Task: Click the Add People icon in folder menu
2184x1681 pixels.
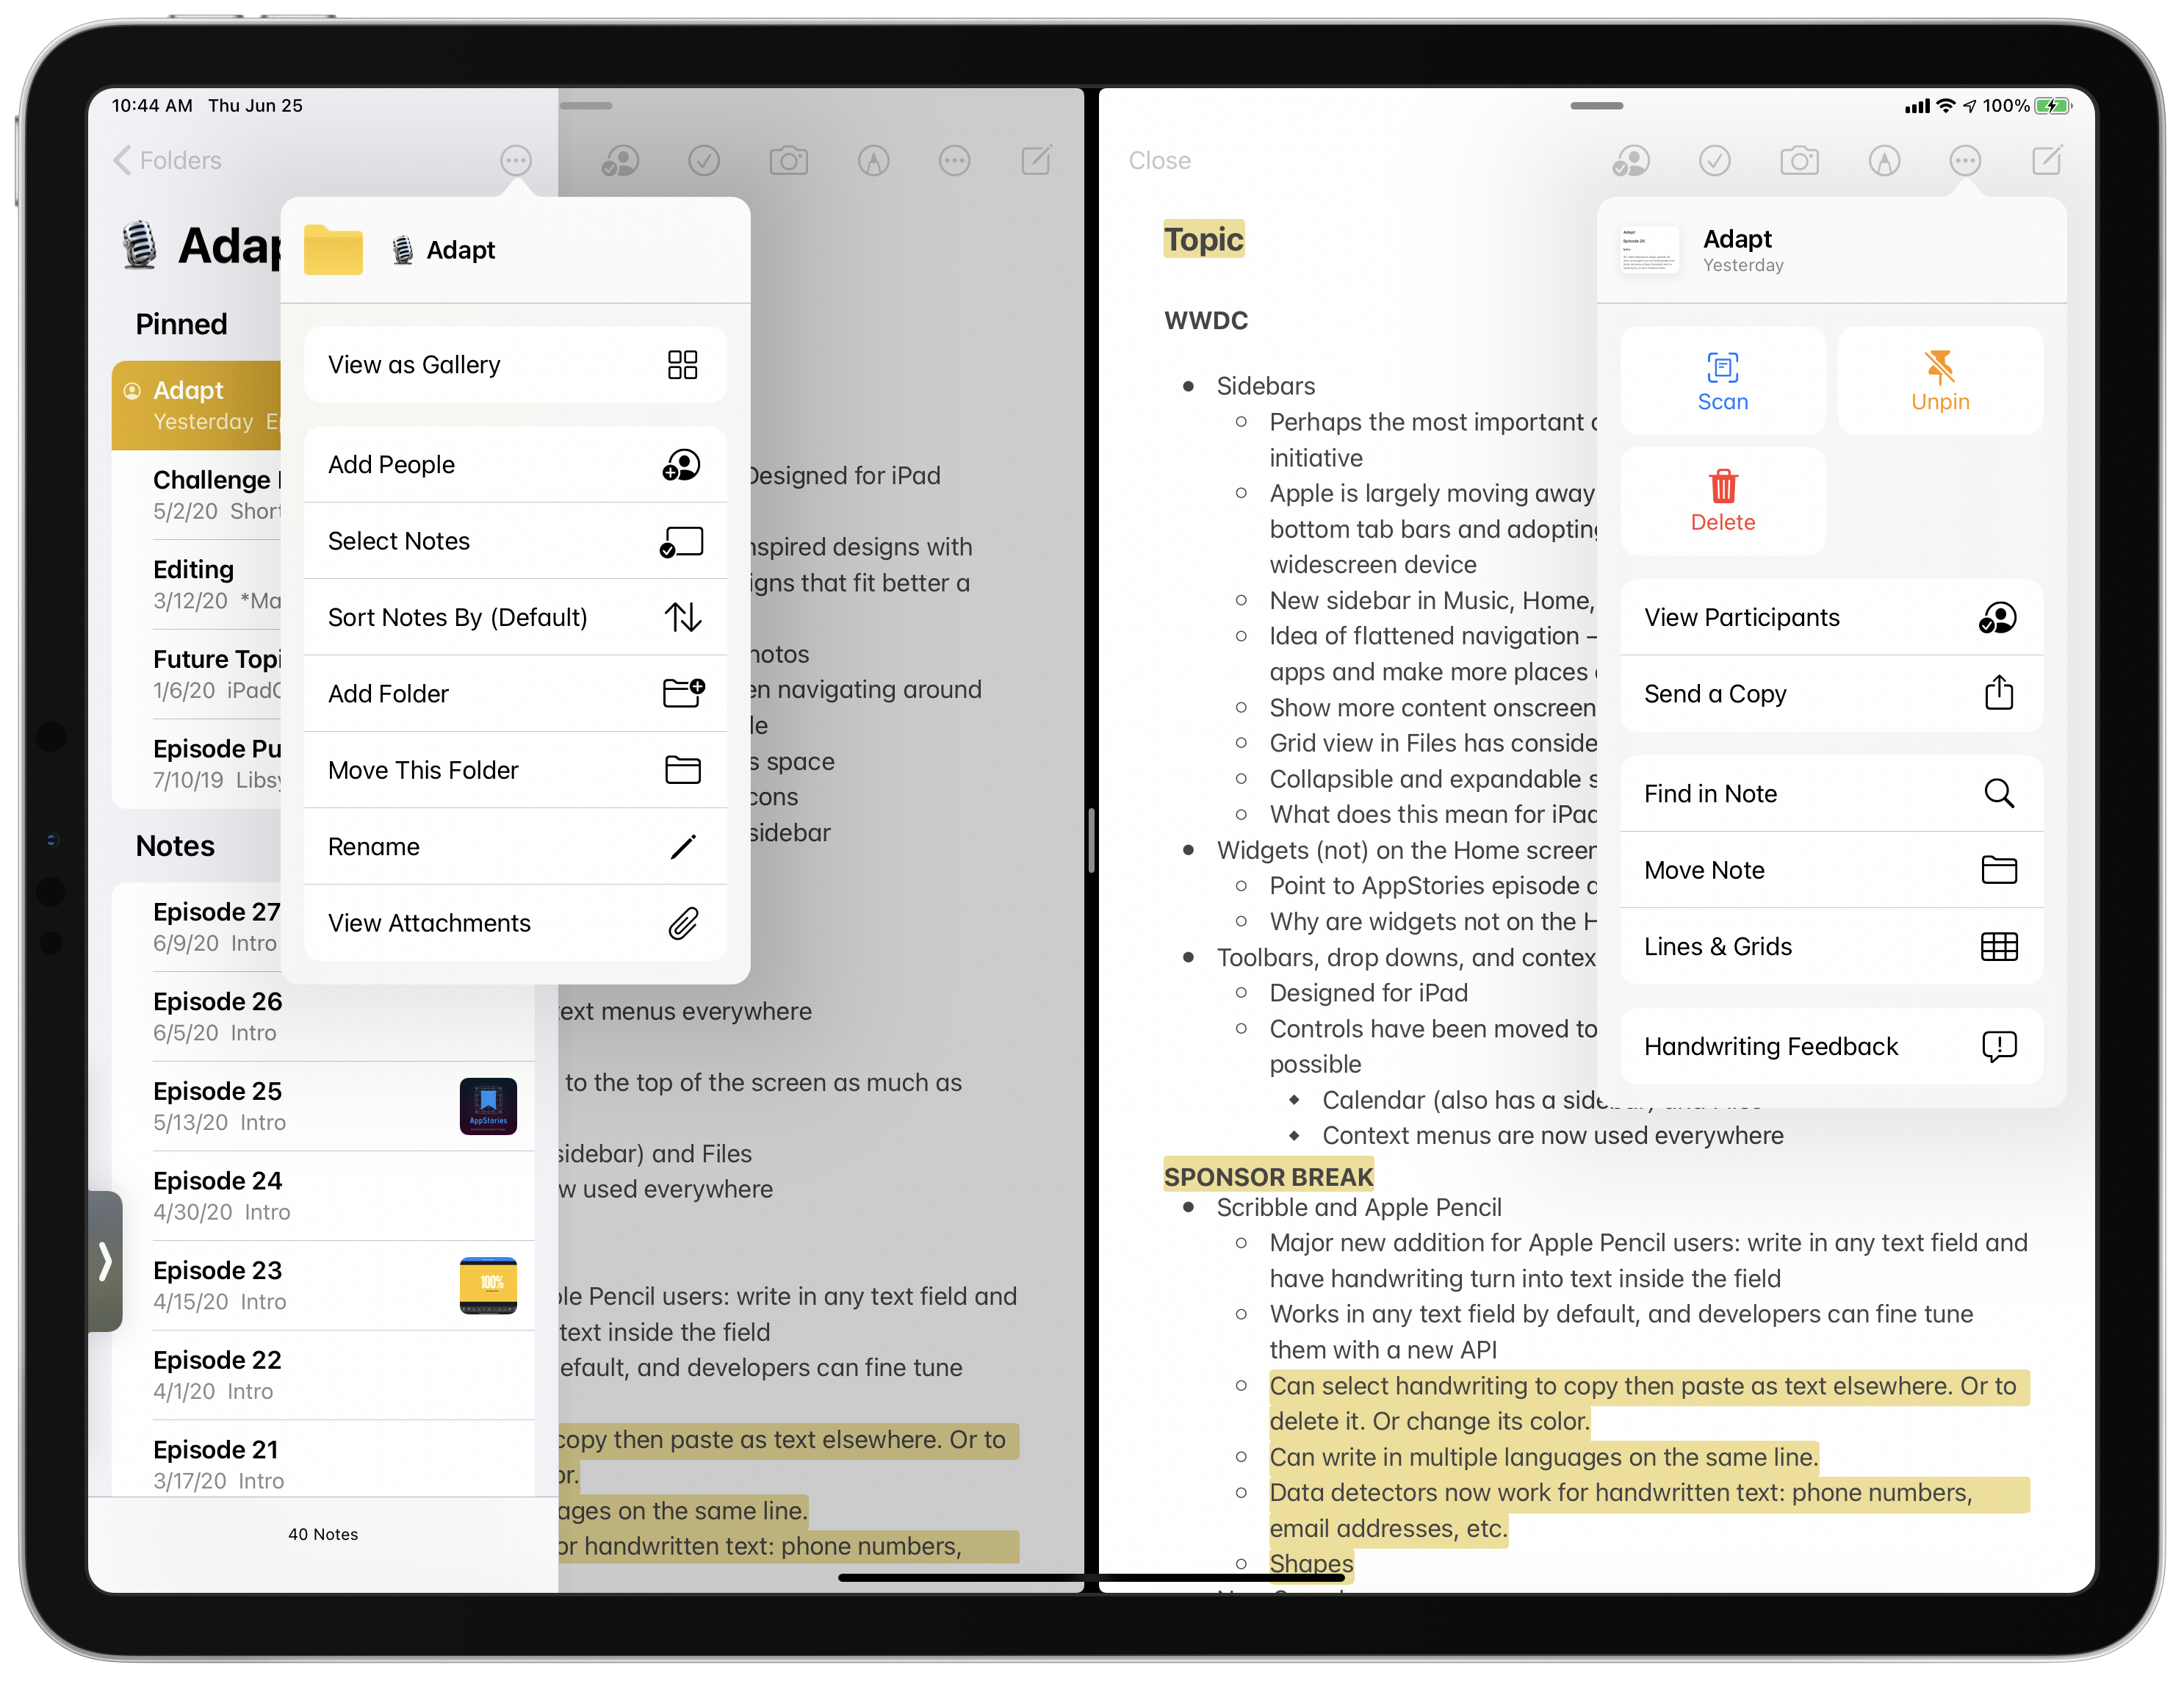Action: 683,463
